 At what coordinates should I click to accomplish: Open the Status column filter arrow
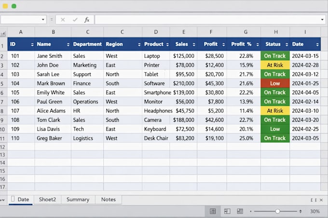pos(287,44)
